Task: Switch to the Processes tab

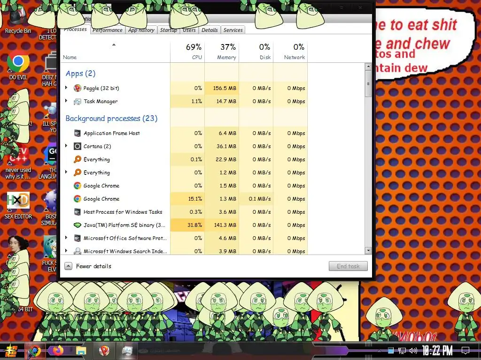Action: (x=75, y=30)
